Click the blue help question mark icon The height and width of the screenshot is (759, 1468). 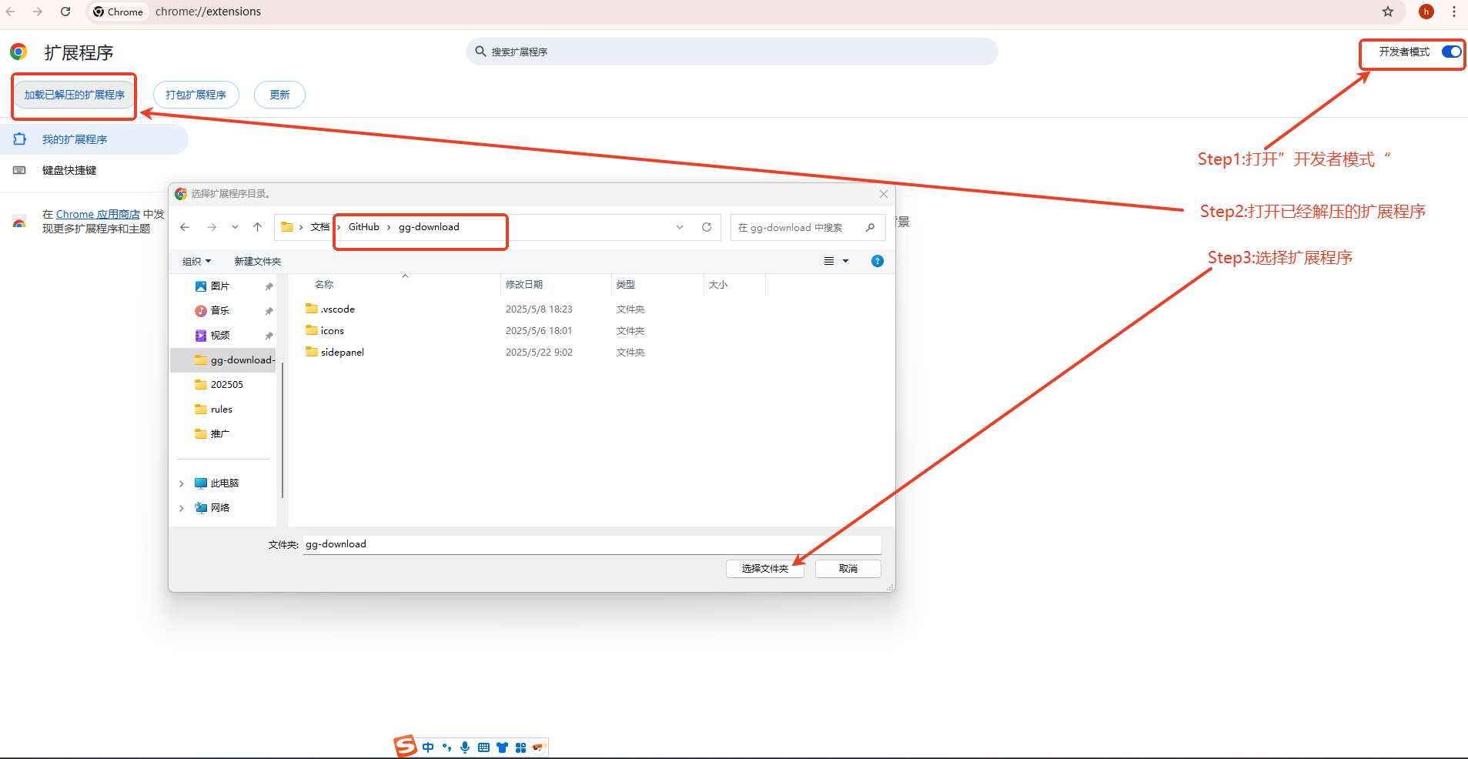(877, 261)
